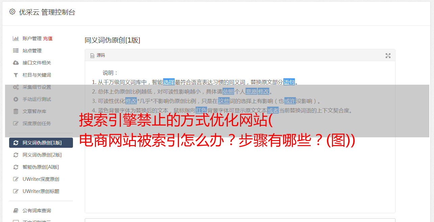Select the 同义词伪原创[1版] menu item
Image resolution: width=434 pixels, height=222 pixels.
point(41,143)
